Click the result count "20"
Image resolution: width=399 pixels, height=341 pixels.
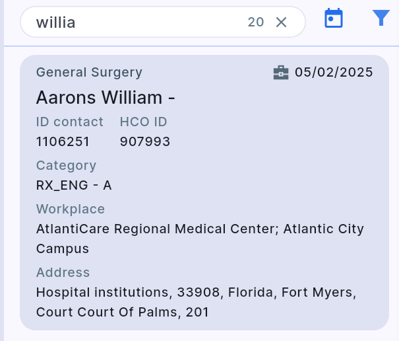256,22
